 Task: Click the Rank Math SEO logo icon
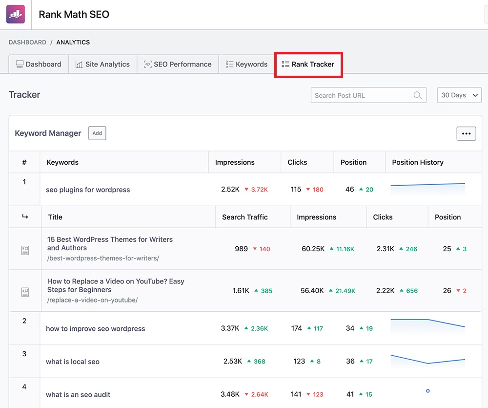(x=16, y=14)
